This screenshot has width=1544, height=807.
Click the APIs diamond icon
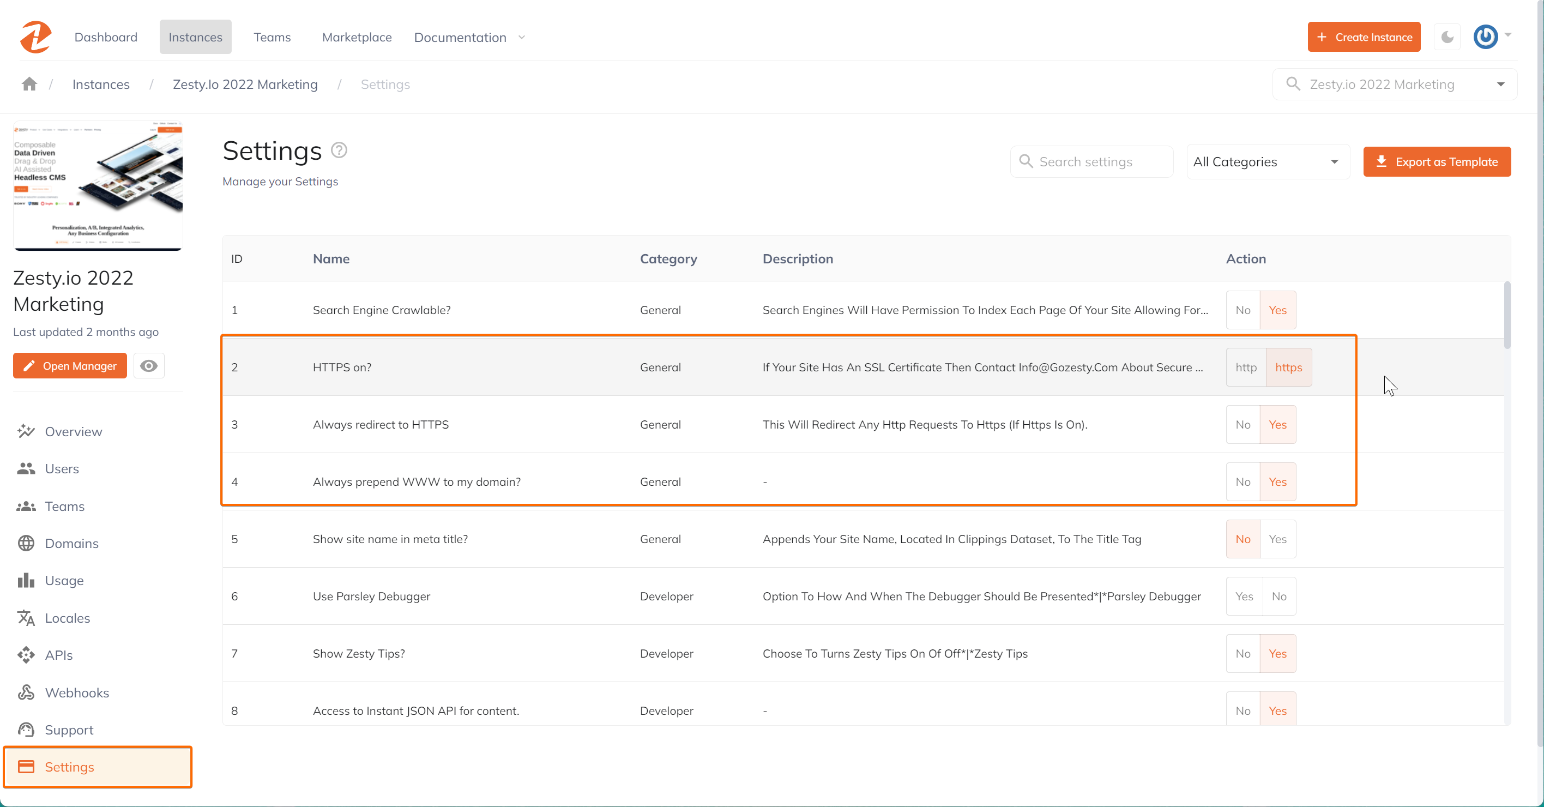pyautogui.click(x=26, y=655)
